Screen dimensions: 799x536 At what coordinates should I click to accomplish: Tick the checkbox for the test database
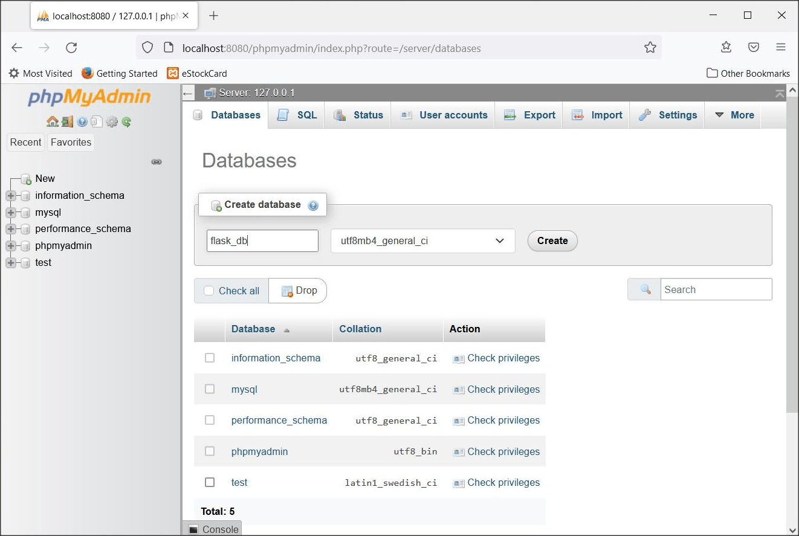pos(210,482)
